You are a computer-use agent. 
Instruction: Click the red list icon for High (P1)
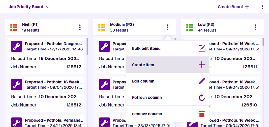(x=14, y=27)
